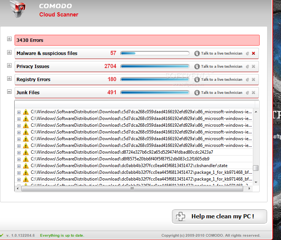The height and width of the screenshot is (240, 281).
Task: Talk to a live technician about Malware
Action: [x=221, y=53]
